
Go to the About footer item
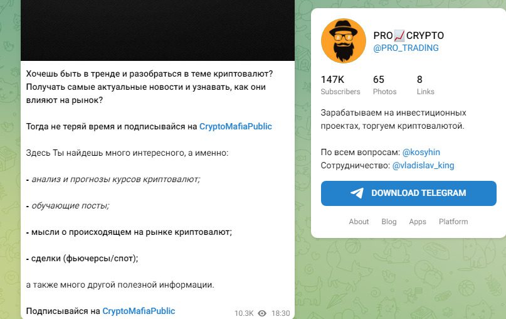[359, 222]
